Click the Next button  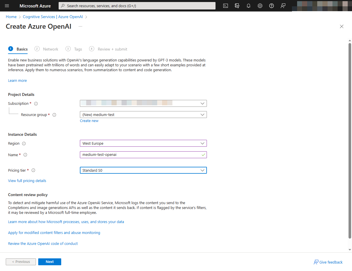click(x=50, y=262)
